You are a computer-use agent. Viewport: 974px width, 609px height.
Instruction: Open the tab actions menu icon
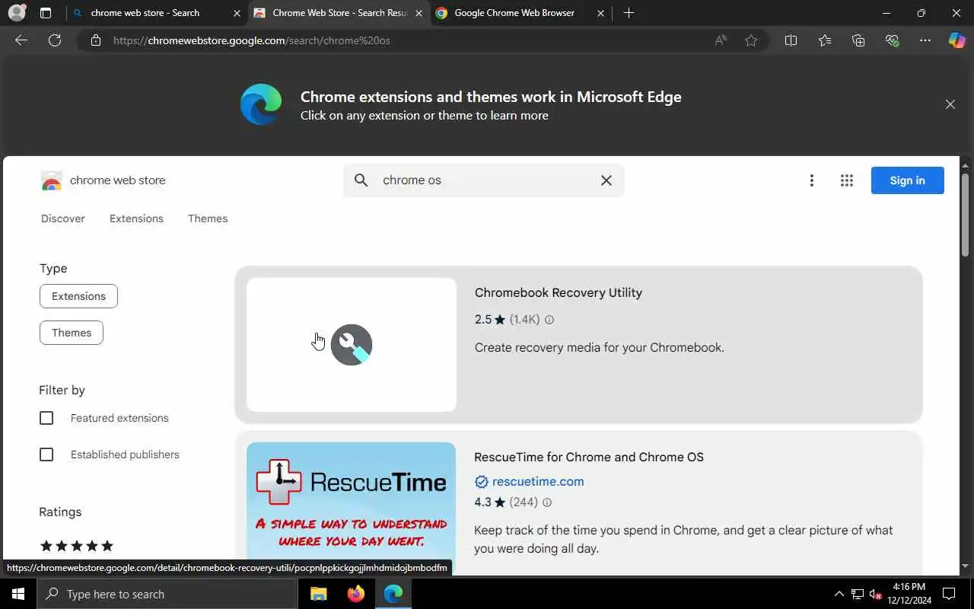[46, 13]
